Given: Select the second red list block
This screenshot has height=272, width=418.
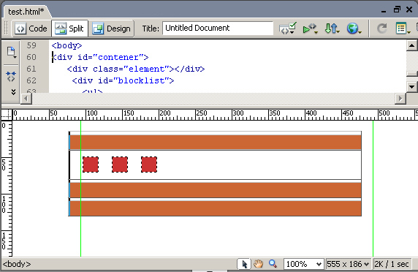Looking at the screenshot, I should (x=120, y=165).
